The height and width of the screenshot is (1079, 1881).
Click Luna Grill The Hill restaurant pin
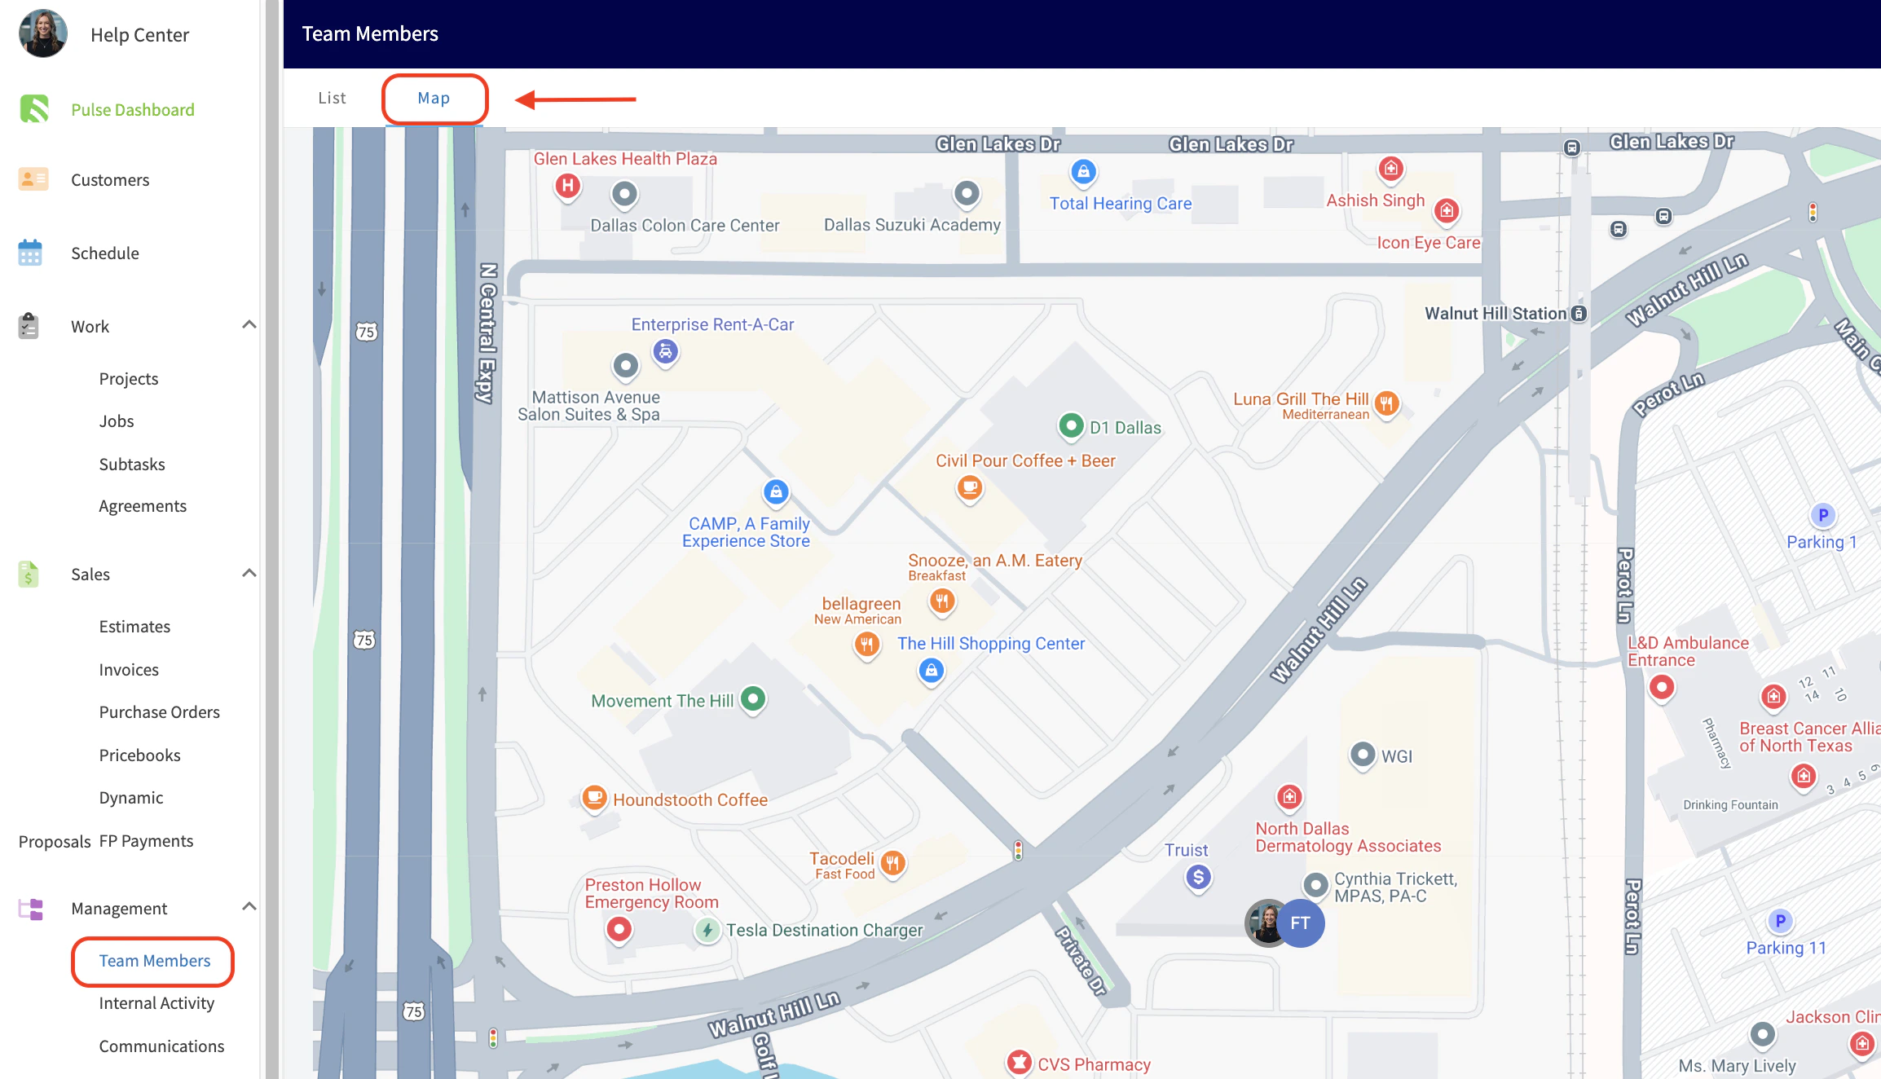coord(1386,404)
